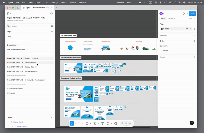Select the Frame tool

[x=79, y=123]
